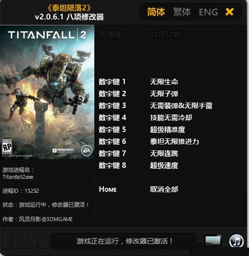Click the monitor icon near music button
Screen dimensions: 249x256
point(213,240)
